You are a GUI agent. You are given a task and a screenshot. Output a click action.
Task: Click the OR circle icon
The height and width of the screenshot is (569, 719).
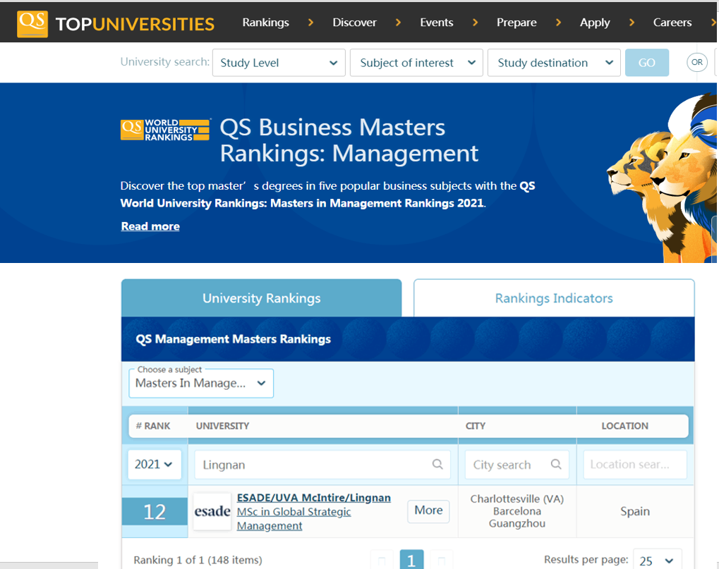click(x=696, y=63)
